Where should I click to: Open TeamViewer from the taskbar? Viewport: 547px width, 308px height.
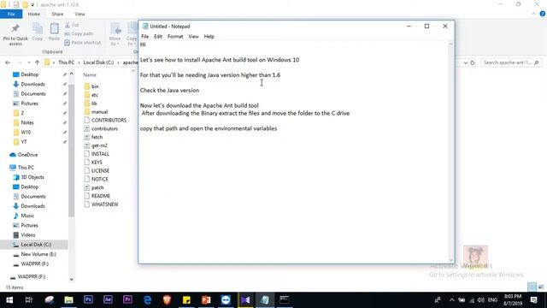click(226, 299)
